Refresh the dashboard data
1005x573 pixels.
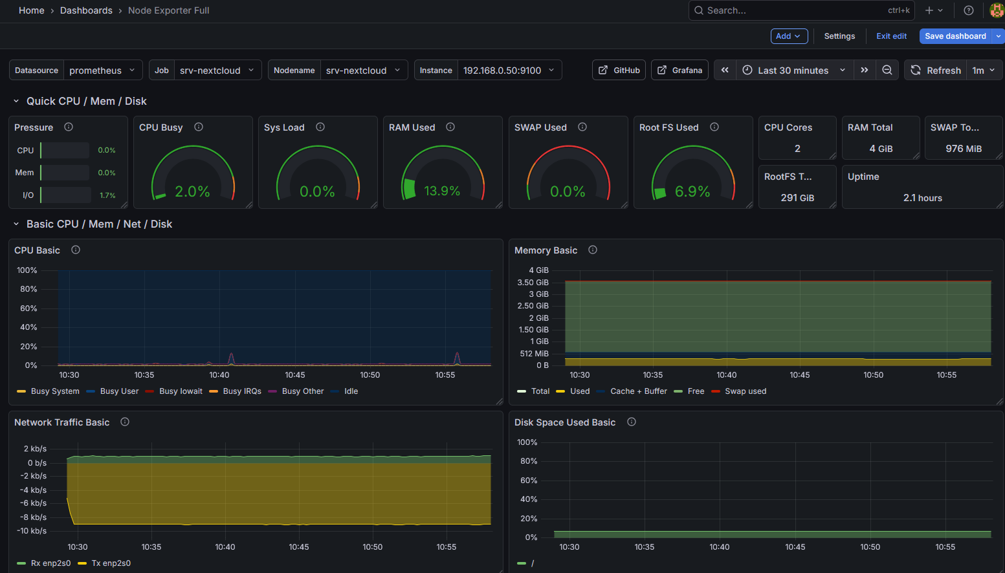tap(935, 70)
